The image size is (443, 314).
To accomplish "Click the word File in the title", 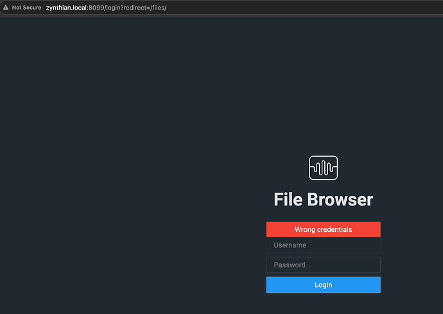I will pos(288,200).
